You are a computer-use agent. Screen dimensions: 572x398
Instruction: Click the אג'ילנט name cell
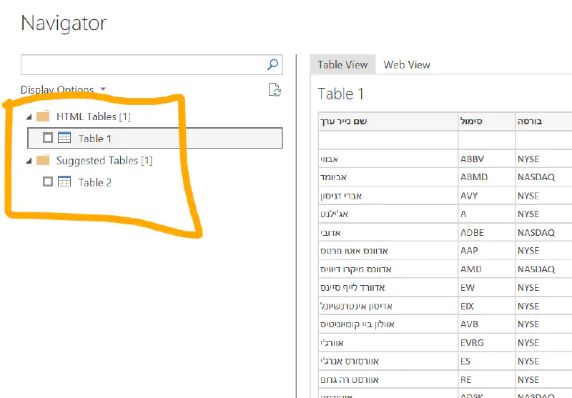tap(388, 214)
